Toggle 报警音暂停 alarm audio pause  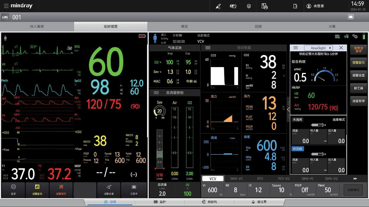pos(358,50)
